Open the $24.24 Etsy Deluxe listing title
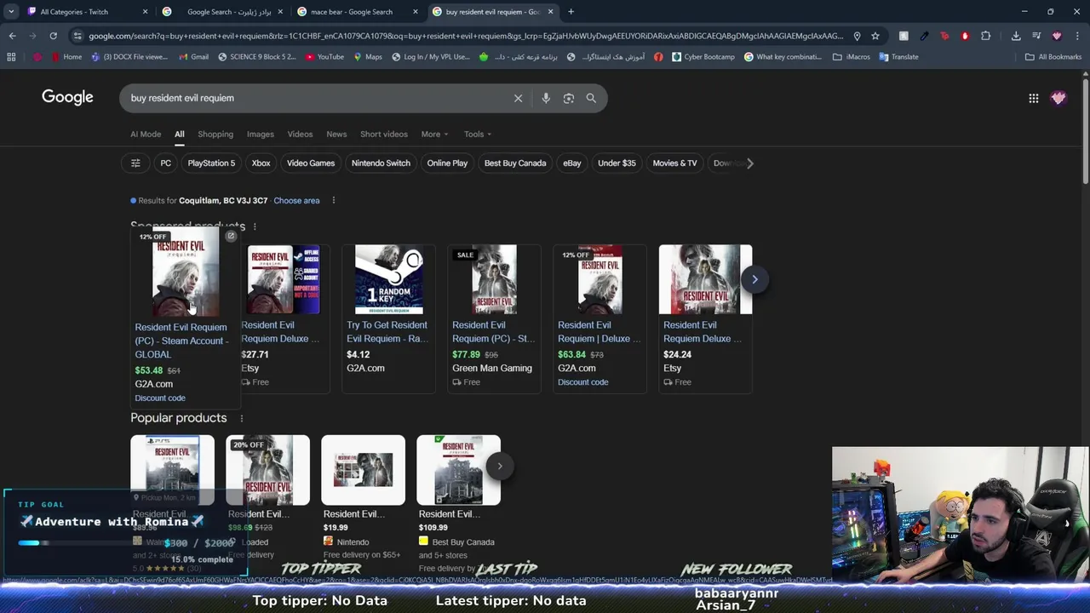This screenshot has height=613, width=1090. [702, 332]
